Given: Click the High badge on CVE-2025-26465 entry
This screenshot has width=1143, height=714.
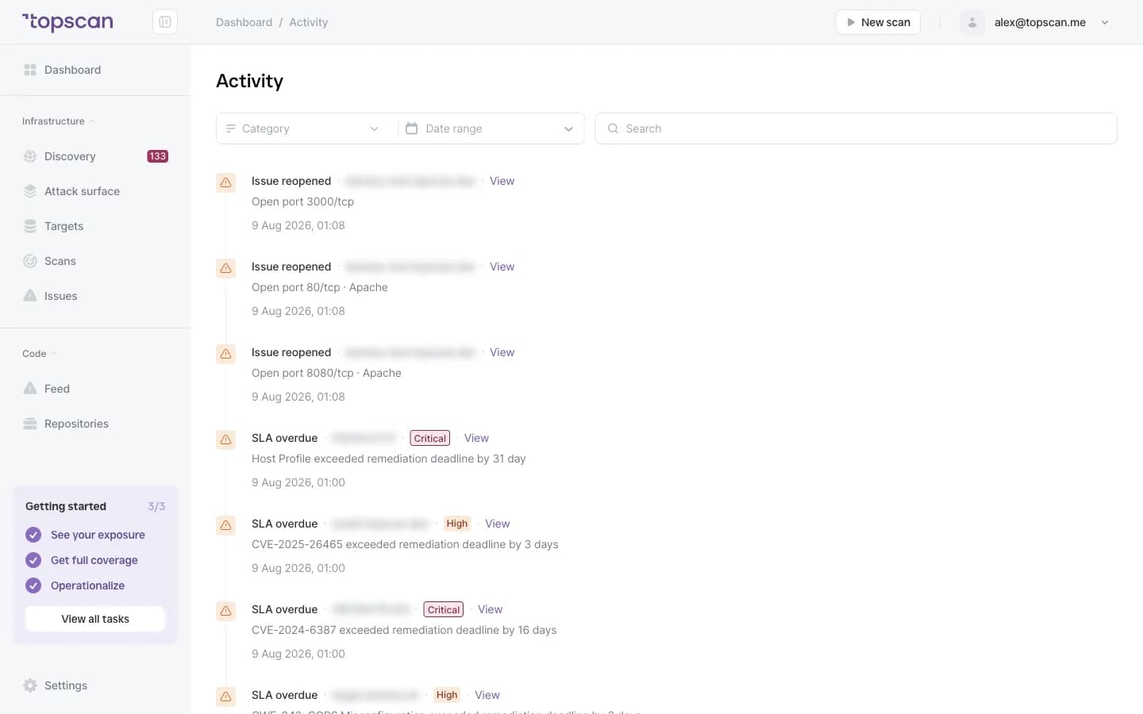Looking at the screenshot, I should [457, 524].
